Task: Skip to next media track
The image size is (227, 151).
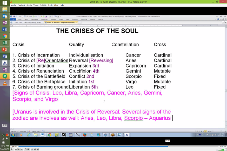Action: coord(22,149)
